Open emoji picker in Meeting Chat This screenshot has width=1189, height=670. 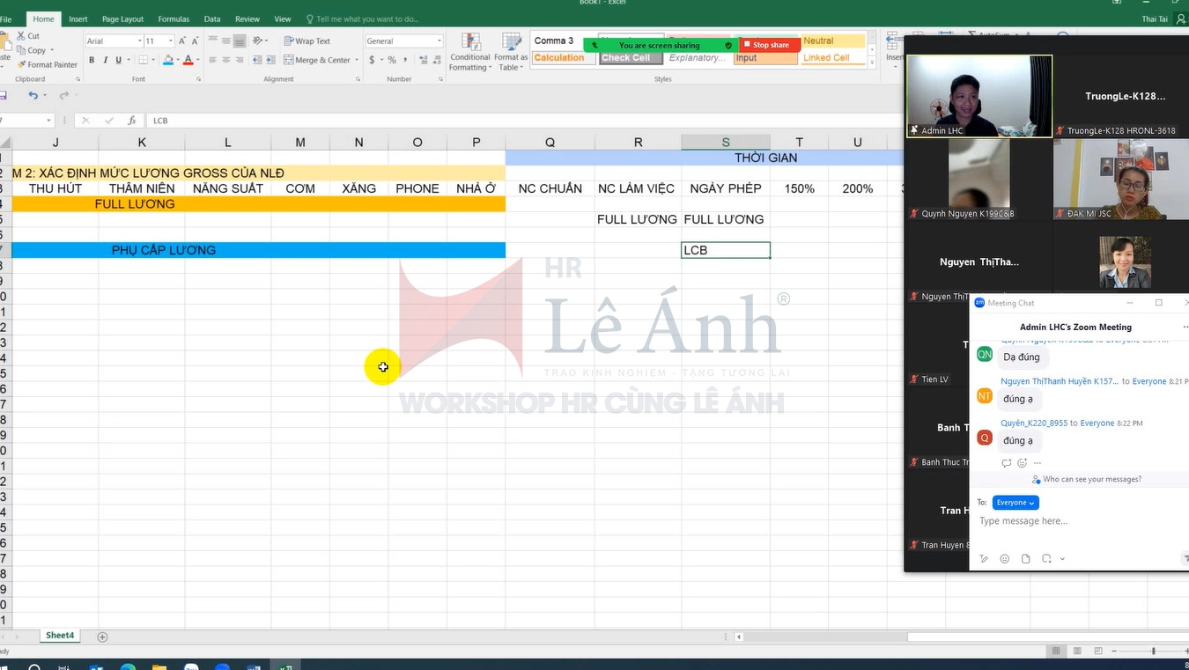pos(1004,559)
